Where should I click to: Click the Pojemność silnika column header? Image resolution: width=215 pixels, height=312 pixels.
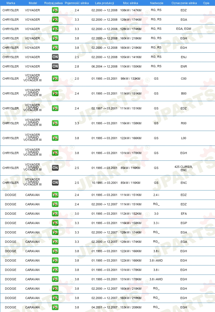(x=77, y=3)
